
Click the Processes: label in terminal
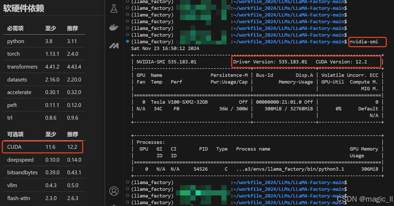(x=151, y=142)
